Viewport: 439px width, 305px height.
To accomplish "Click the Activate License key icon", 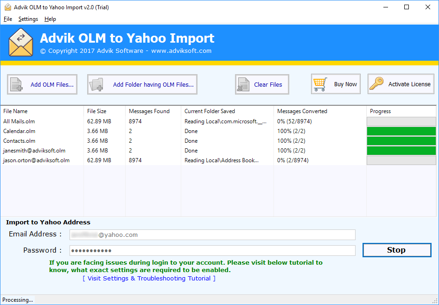I will [376, 84].
